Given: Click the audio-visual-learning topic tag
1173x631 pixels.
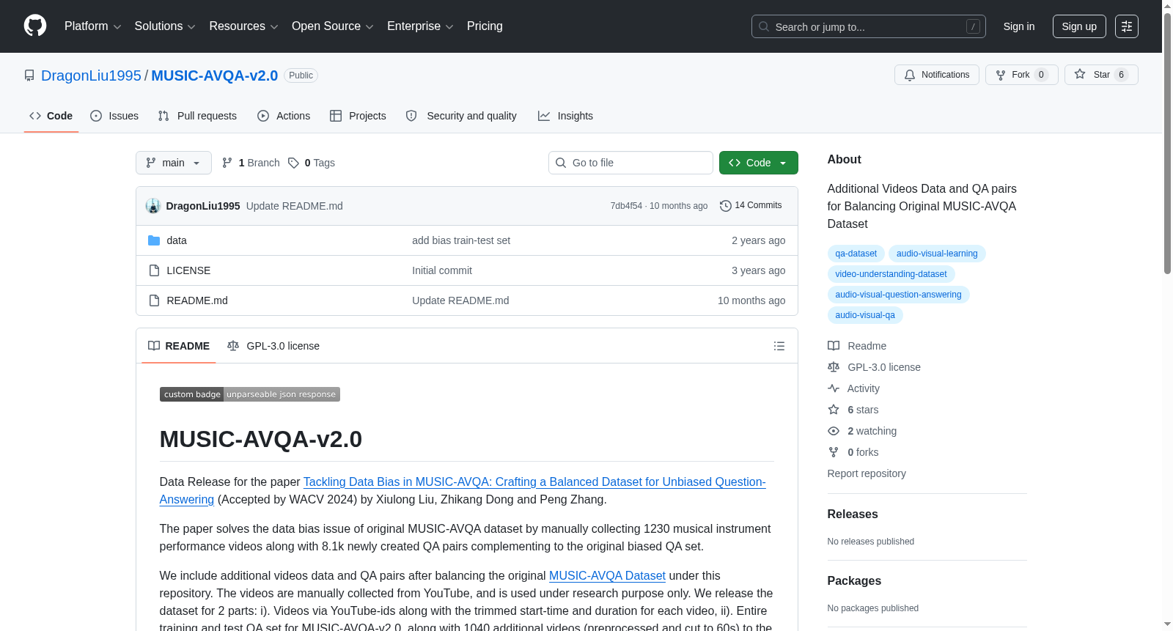Looking at the screenshot, I should 937,254.
